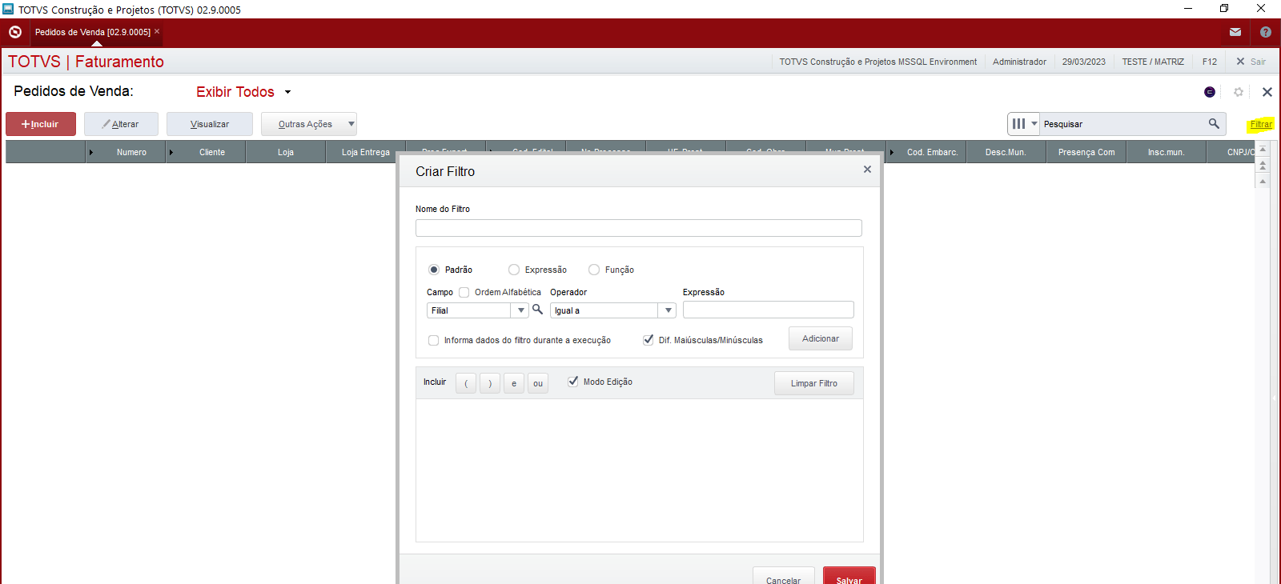Open the Exibir Todos view menu
This screenshot has width=1281, height=584.
click(x=243, y=92)
